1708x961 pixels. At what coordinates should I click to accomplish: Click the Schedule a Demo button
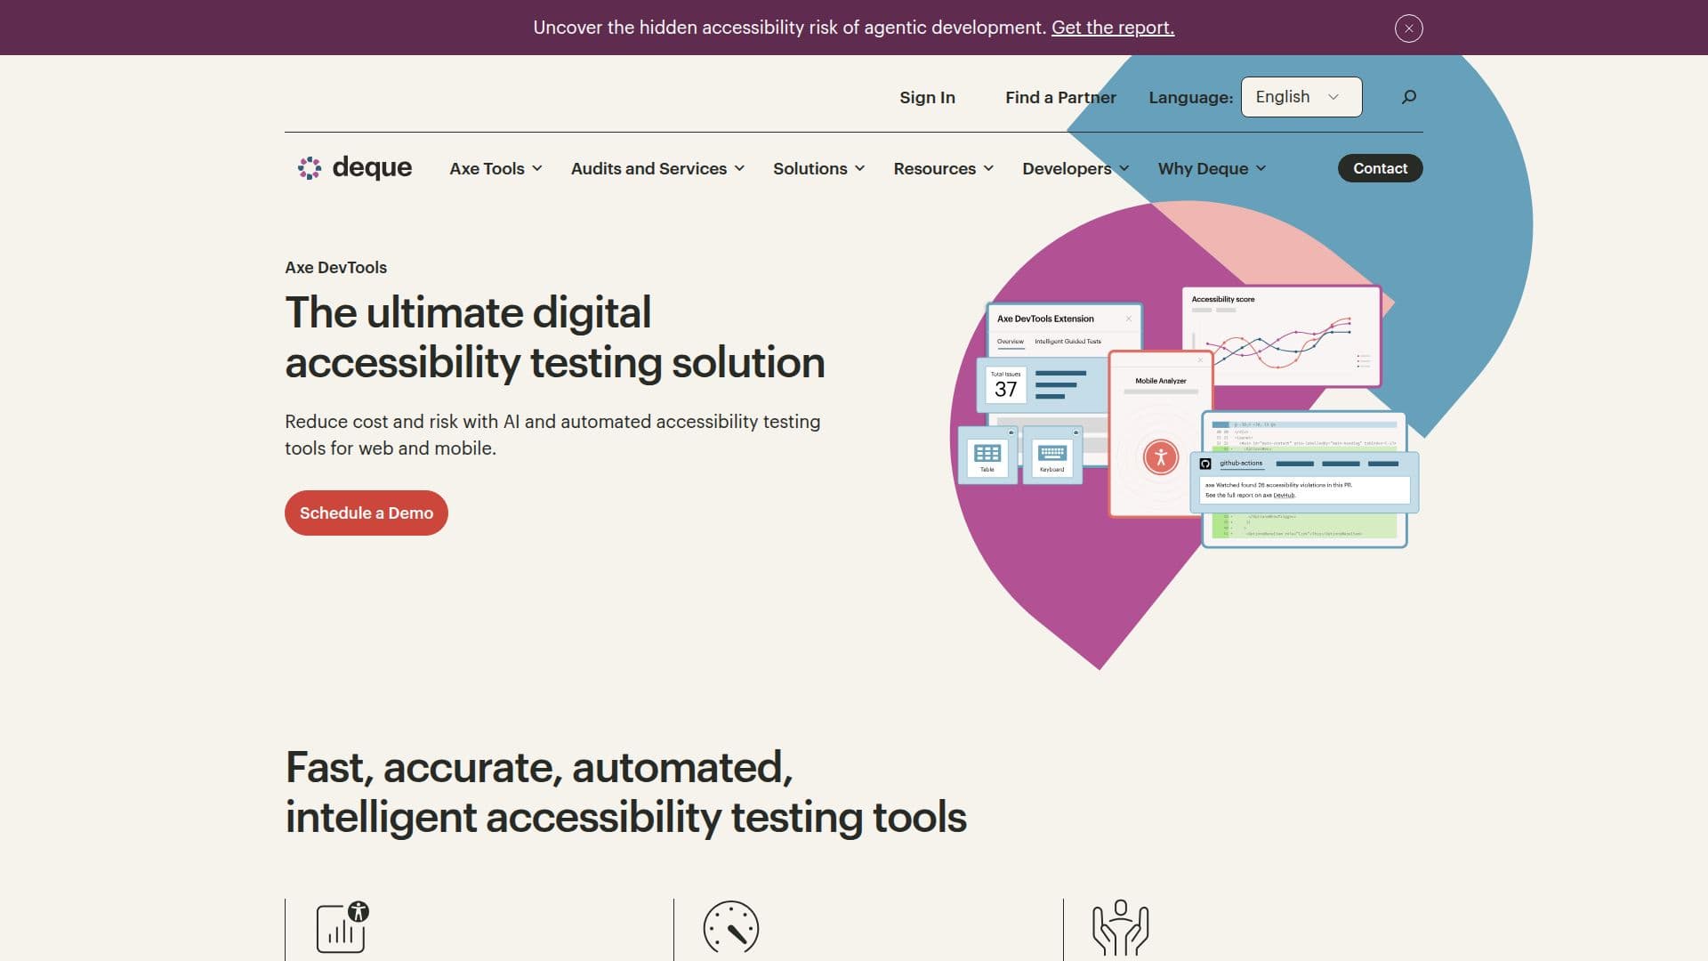coord(366,513)
